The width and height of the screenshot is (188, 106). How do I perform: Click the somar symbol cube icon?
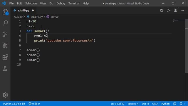(48, 16)
